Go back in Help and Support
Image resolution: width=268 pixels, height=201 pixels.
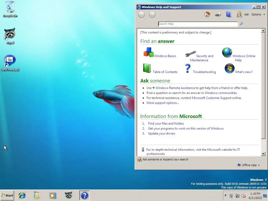(x=141, y=15)
